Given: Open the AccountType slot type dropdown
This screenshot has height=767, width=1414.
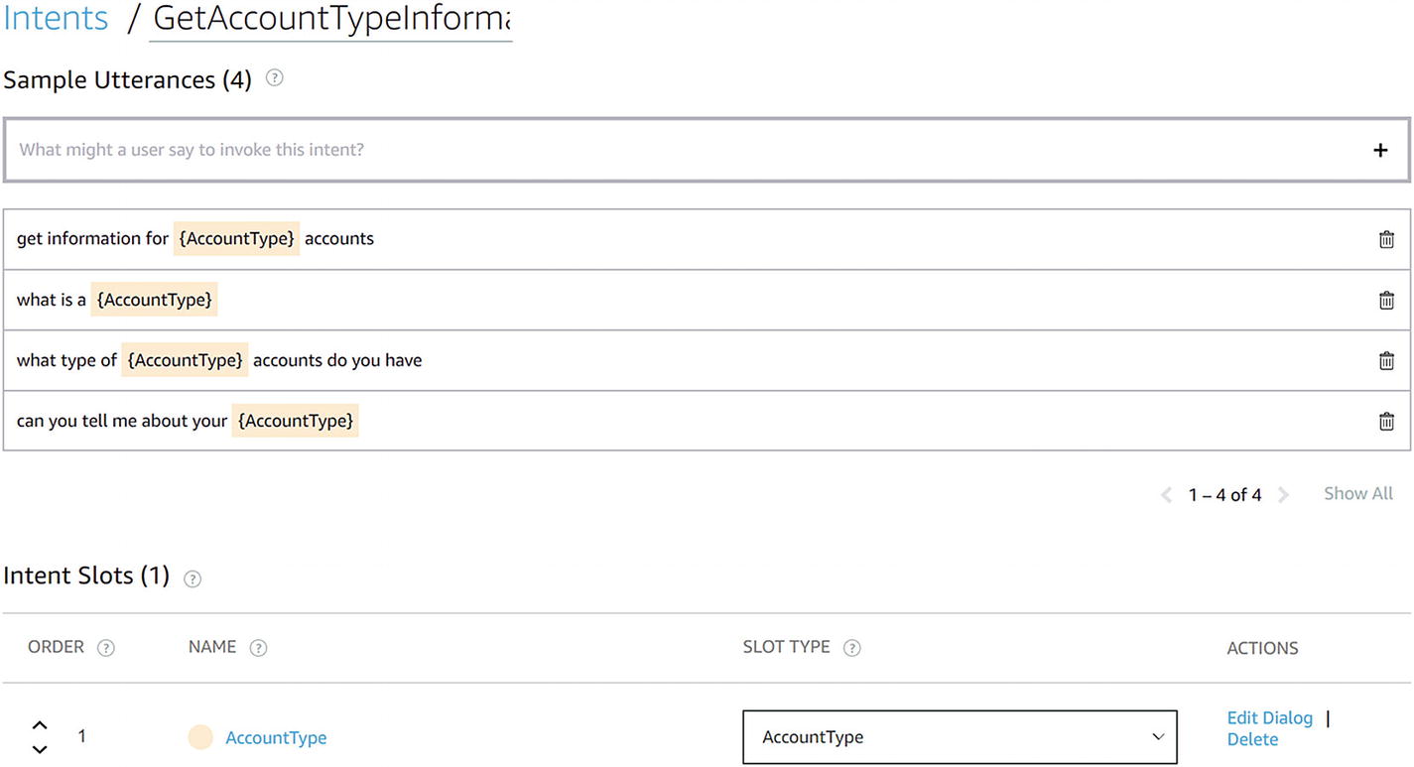Looking at the screenshot, I should (960, 737).
